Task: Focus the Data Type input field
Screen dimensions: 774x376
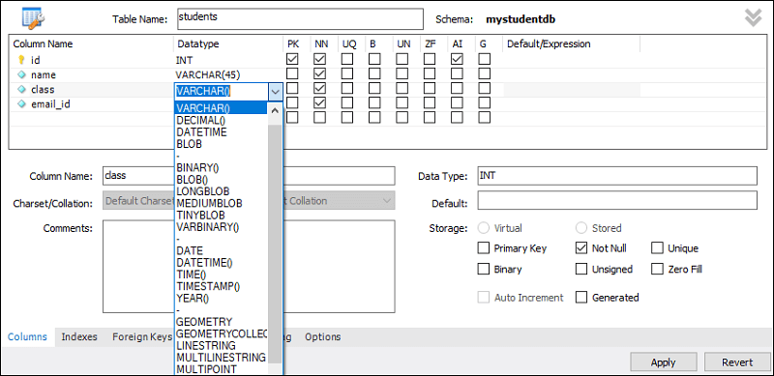Action: point(617,176)
